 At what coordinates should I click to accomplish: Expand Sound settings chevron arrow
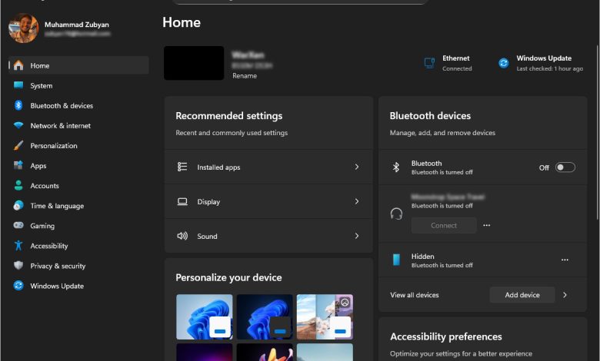pos(357,236)
